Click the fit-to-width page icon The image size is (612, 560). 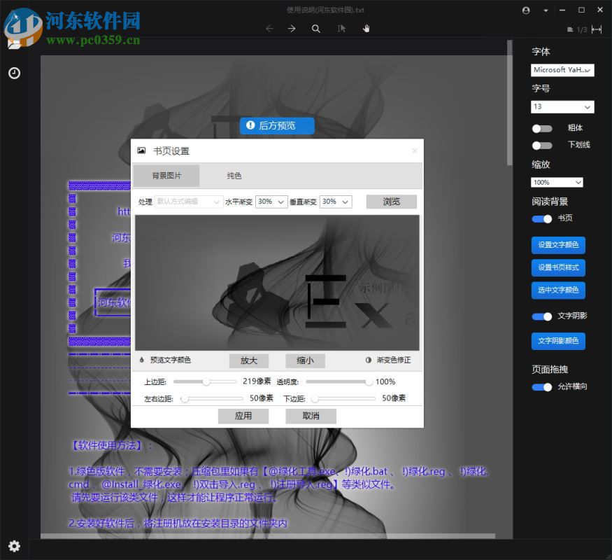tap(597, 29)
